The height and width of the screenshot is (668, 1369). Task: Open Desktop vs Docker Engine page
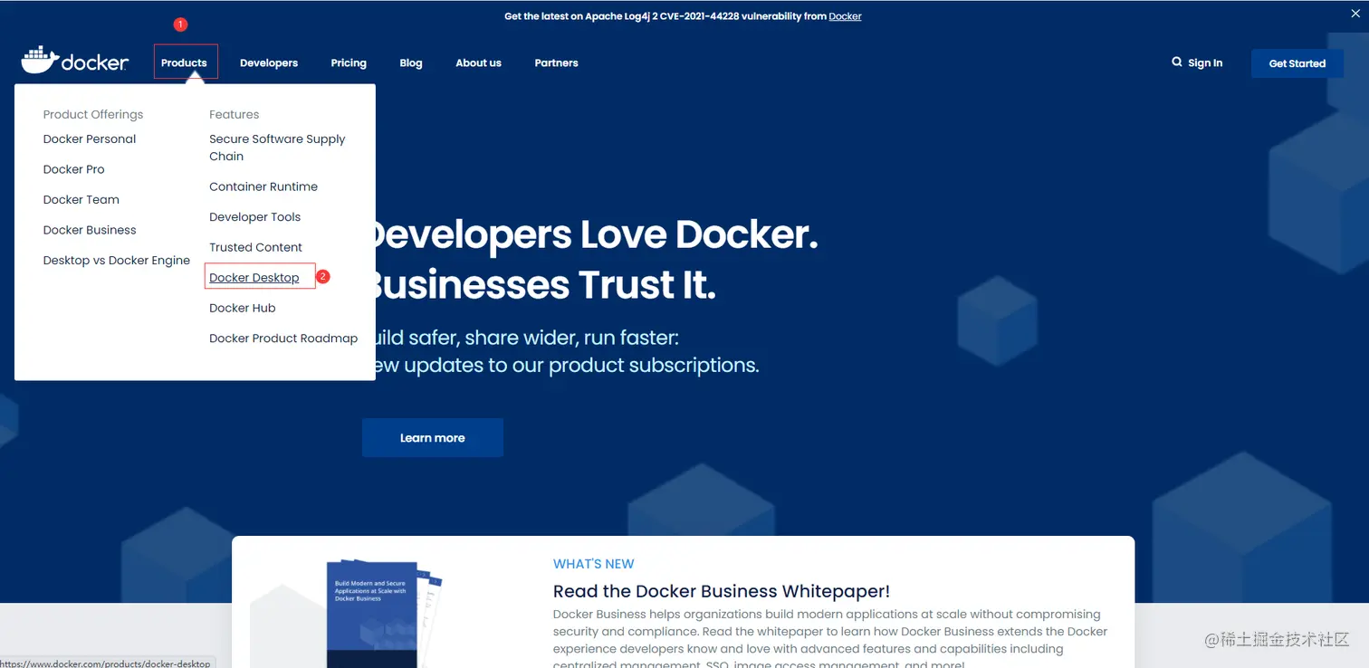(x=117, y=260)
